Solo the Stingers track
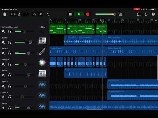Viewport: 158px width, 118px height. (10, 64)
